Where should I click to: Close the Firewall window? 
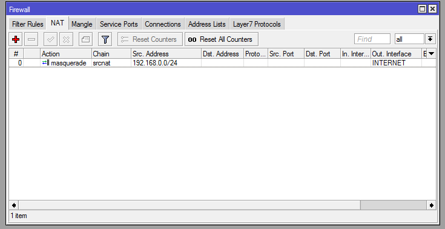pos(432,9)
